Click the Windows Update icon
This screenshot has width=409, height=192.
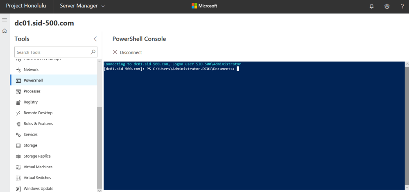(x=18, y=189)
